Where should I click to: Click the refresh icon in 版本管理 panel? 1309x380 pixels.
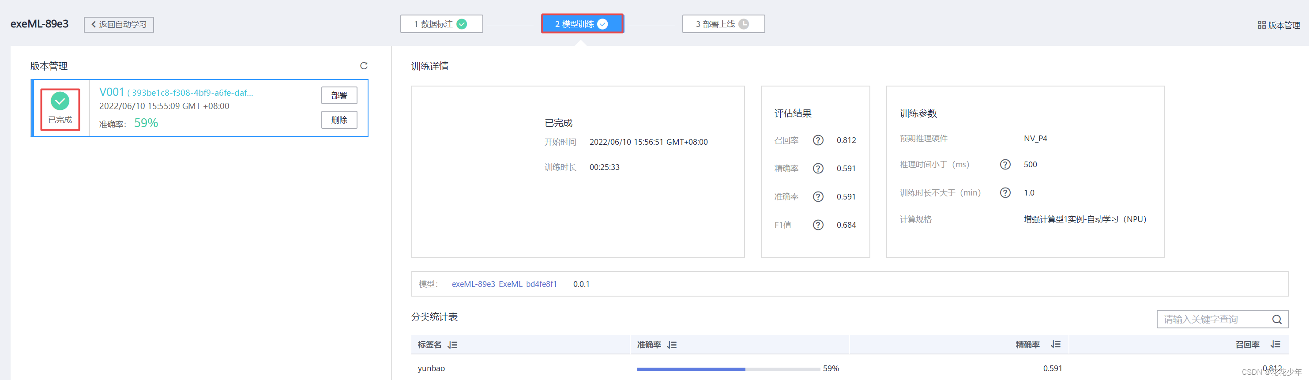(364, 65)
